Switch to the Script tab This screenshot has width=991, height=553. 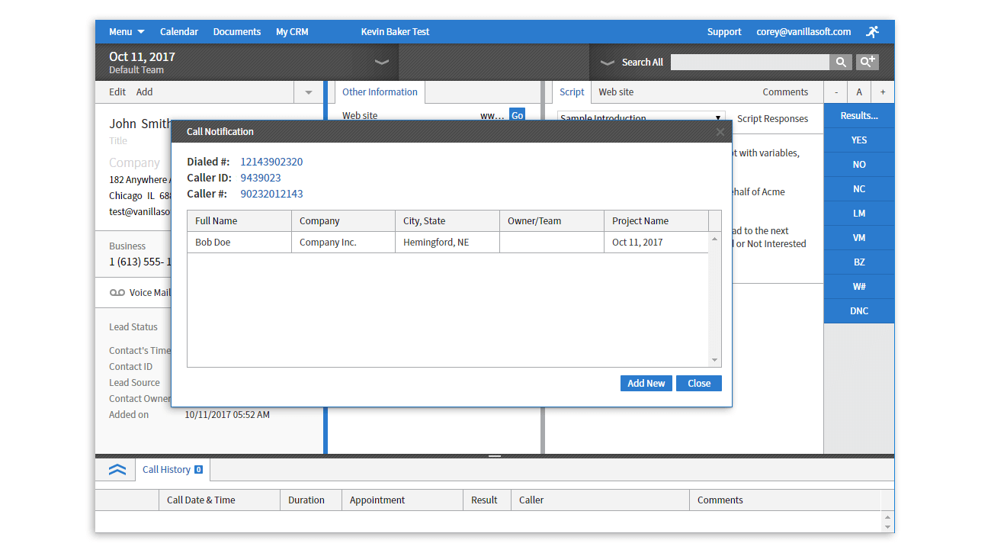[x=572, y=92]
